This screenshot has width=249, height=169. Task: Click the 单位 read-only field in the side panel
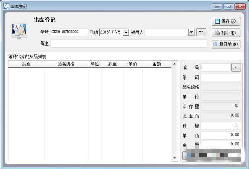(x=221, y=97)
